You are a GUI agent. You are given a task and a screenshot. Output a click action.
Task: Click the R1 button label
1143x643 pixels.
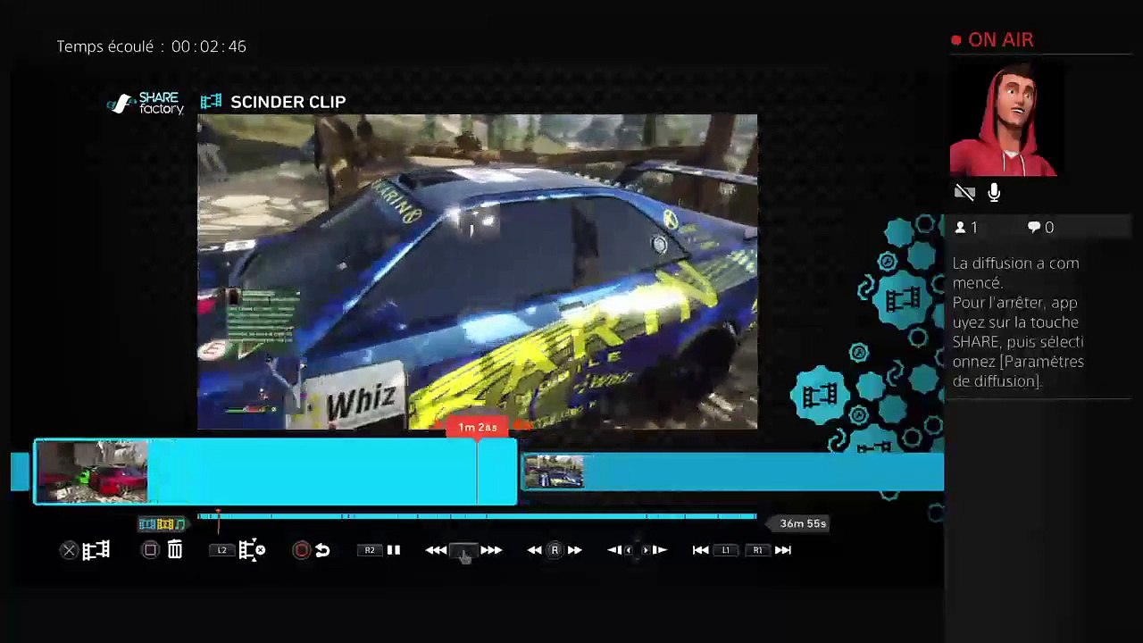[x=757, y=550]
